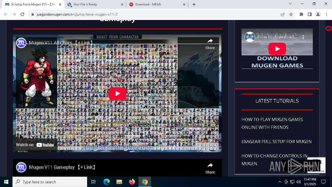Play the Mugen V11 All Chars video

(117, 94)
